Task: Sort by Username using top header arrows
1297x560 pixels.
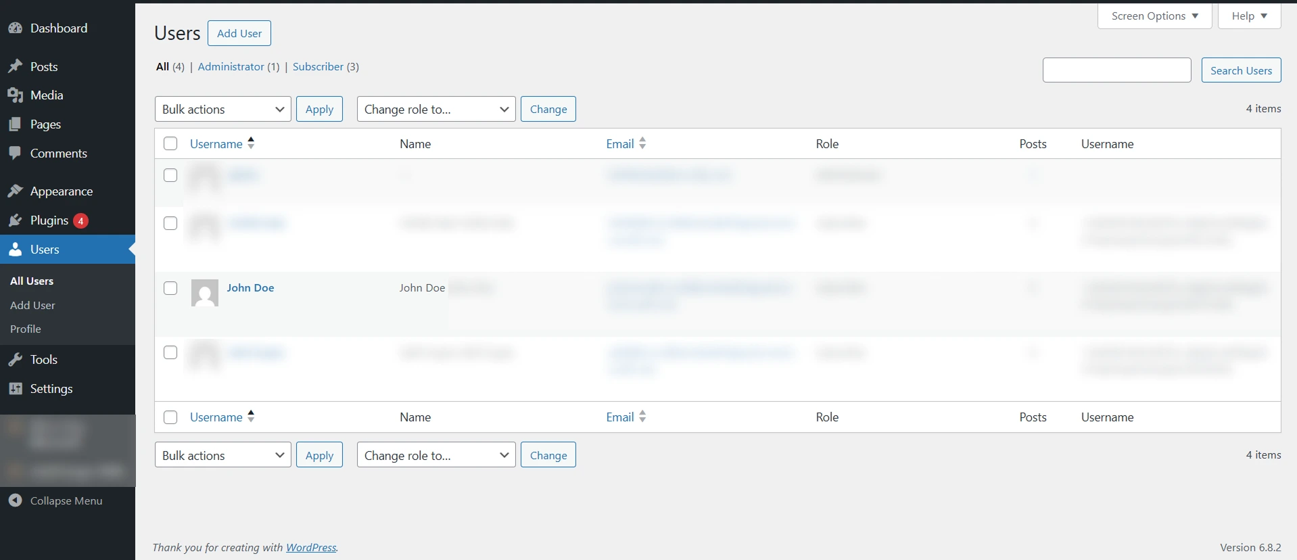Action: point(251,143)
